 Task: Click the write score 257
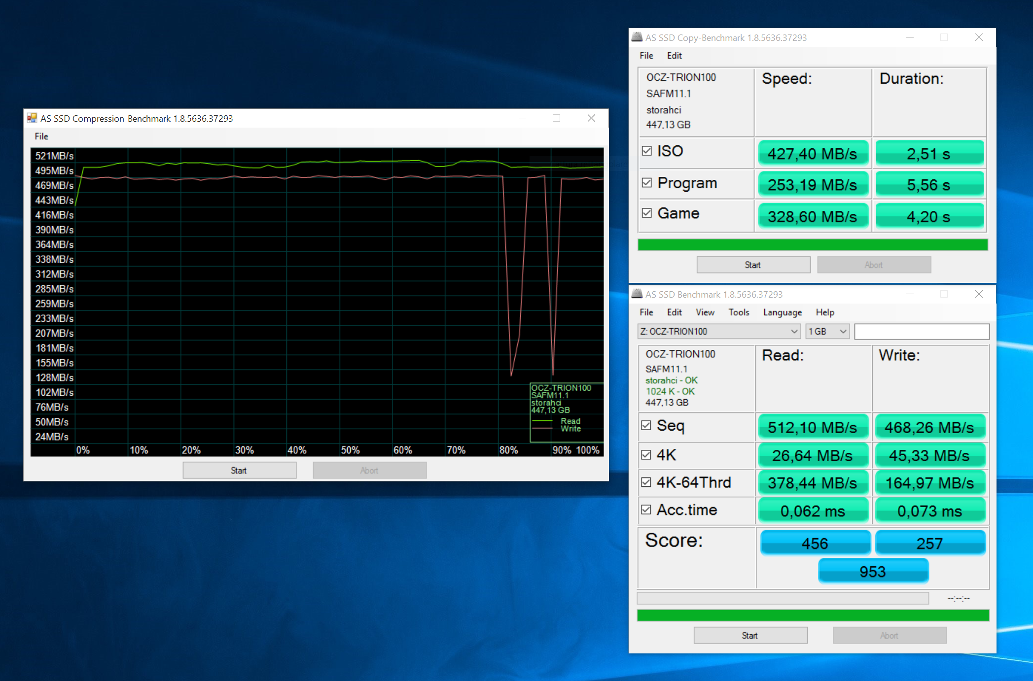click(x=930, y=543)
